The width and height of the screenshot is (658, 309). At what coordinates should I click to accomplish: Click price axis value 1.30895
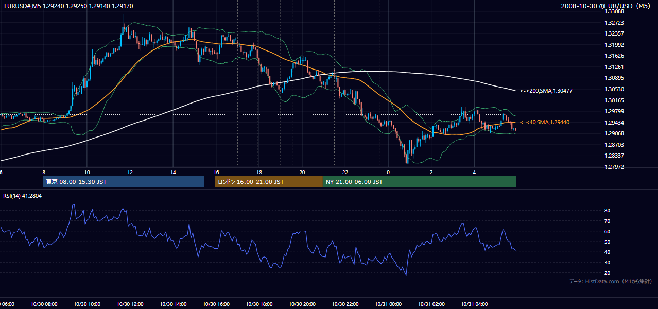[x=615, y=78]
